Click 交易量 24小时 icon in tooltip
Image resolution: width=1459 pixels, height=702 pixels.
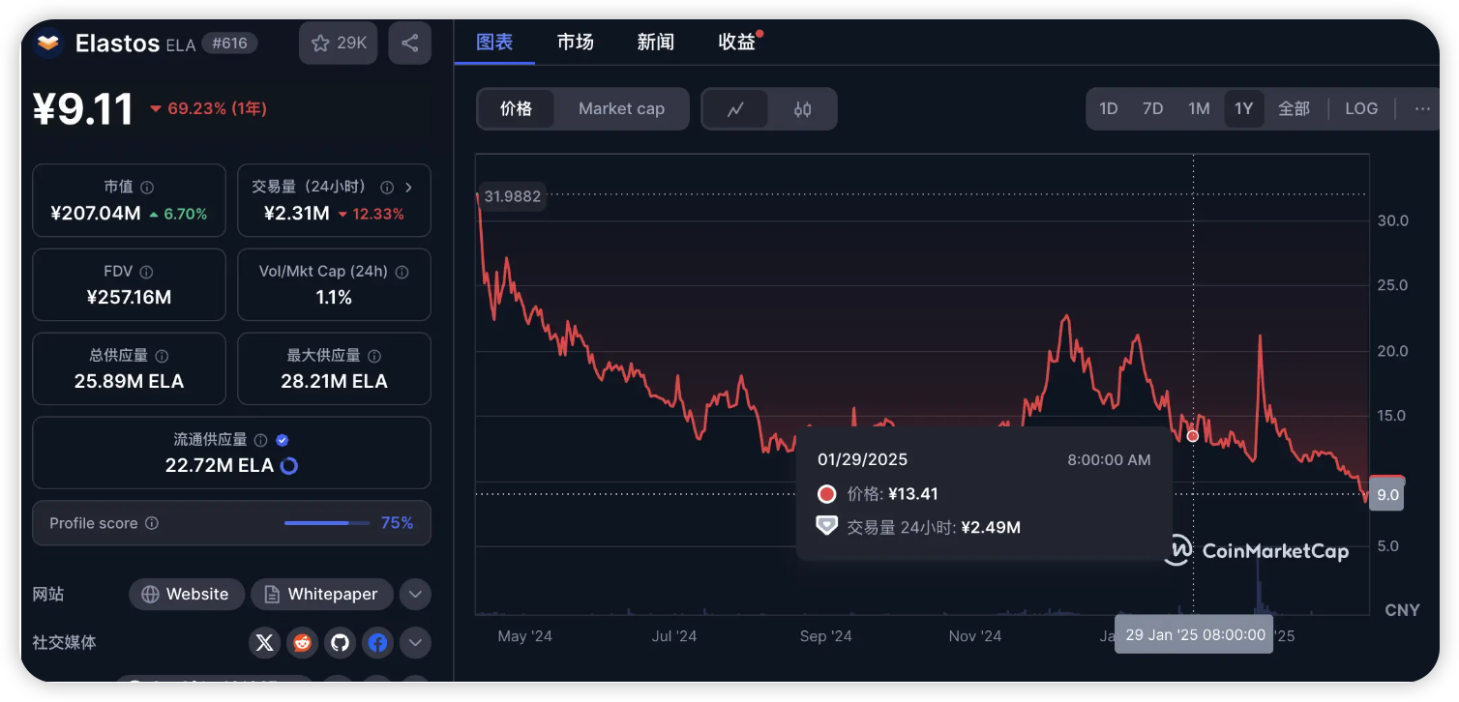(x=826, y=527)
